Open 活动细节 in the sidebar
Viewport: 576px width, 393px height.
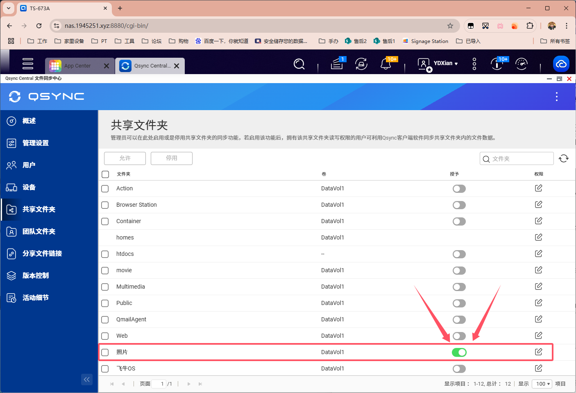click(49, 298)
